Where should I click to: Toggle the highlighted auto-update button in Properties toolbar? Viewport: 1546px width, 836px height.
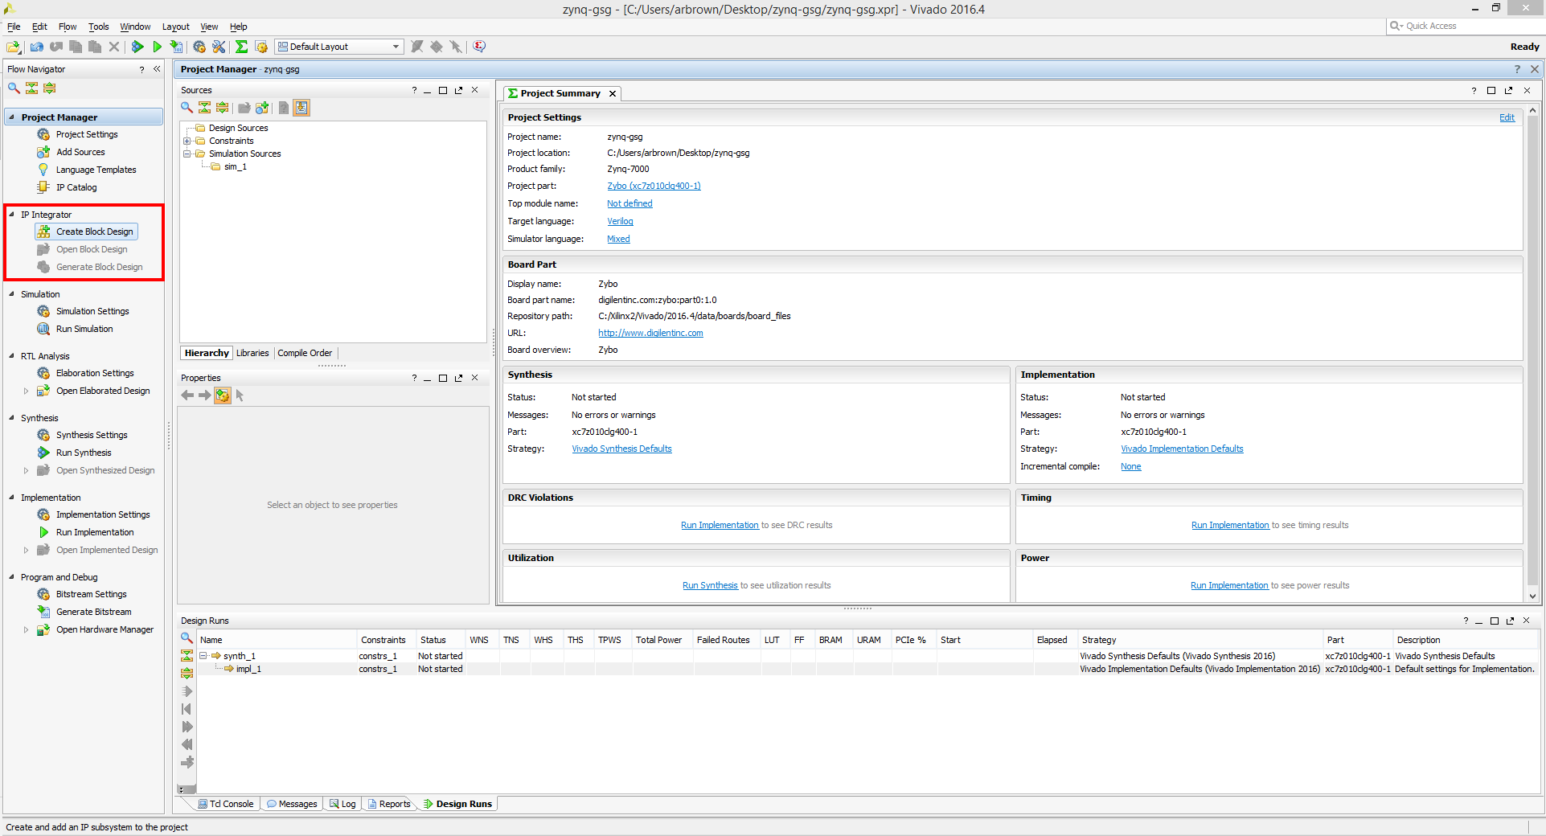click(223, 395)
